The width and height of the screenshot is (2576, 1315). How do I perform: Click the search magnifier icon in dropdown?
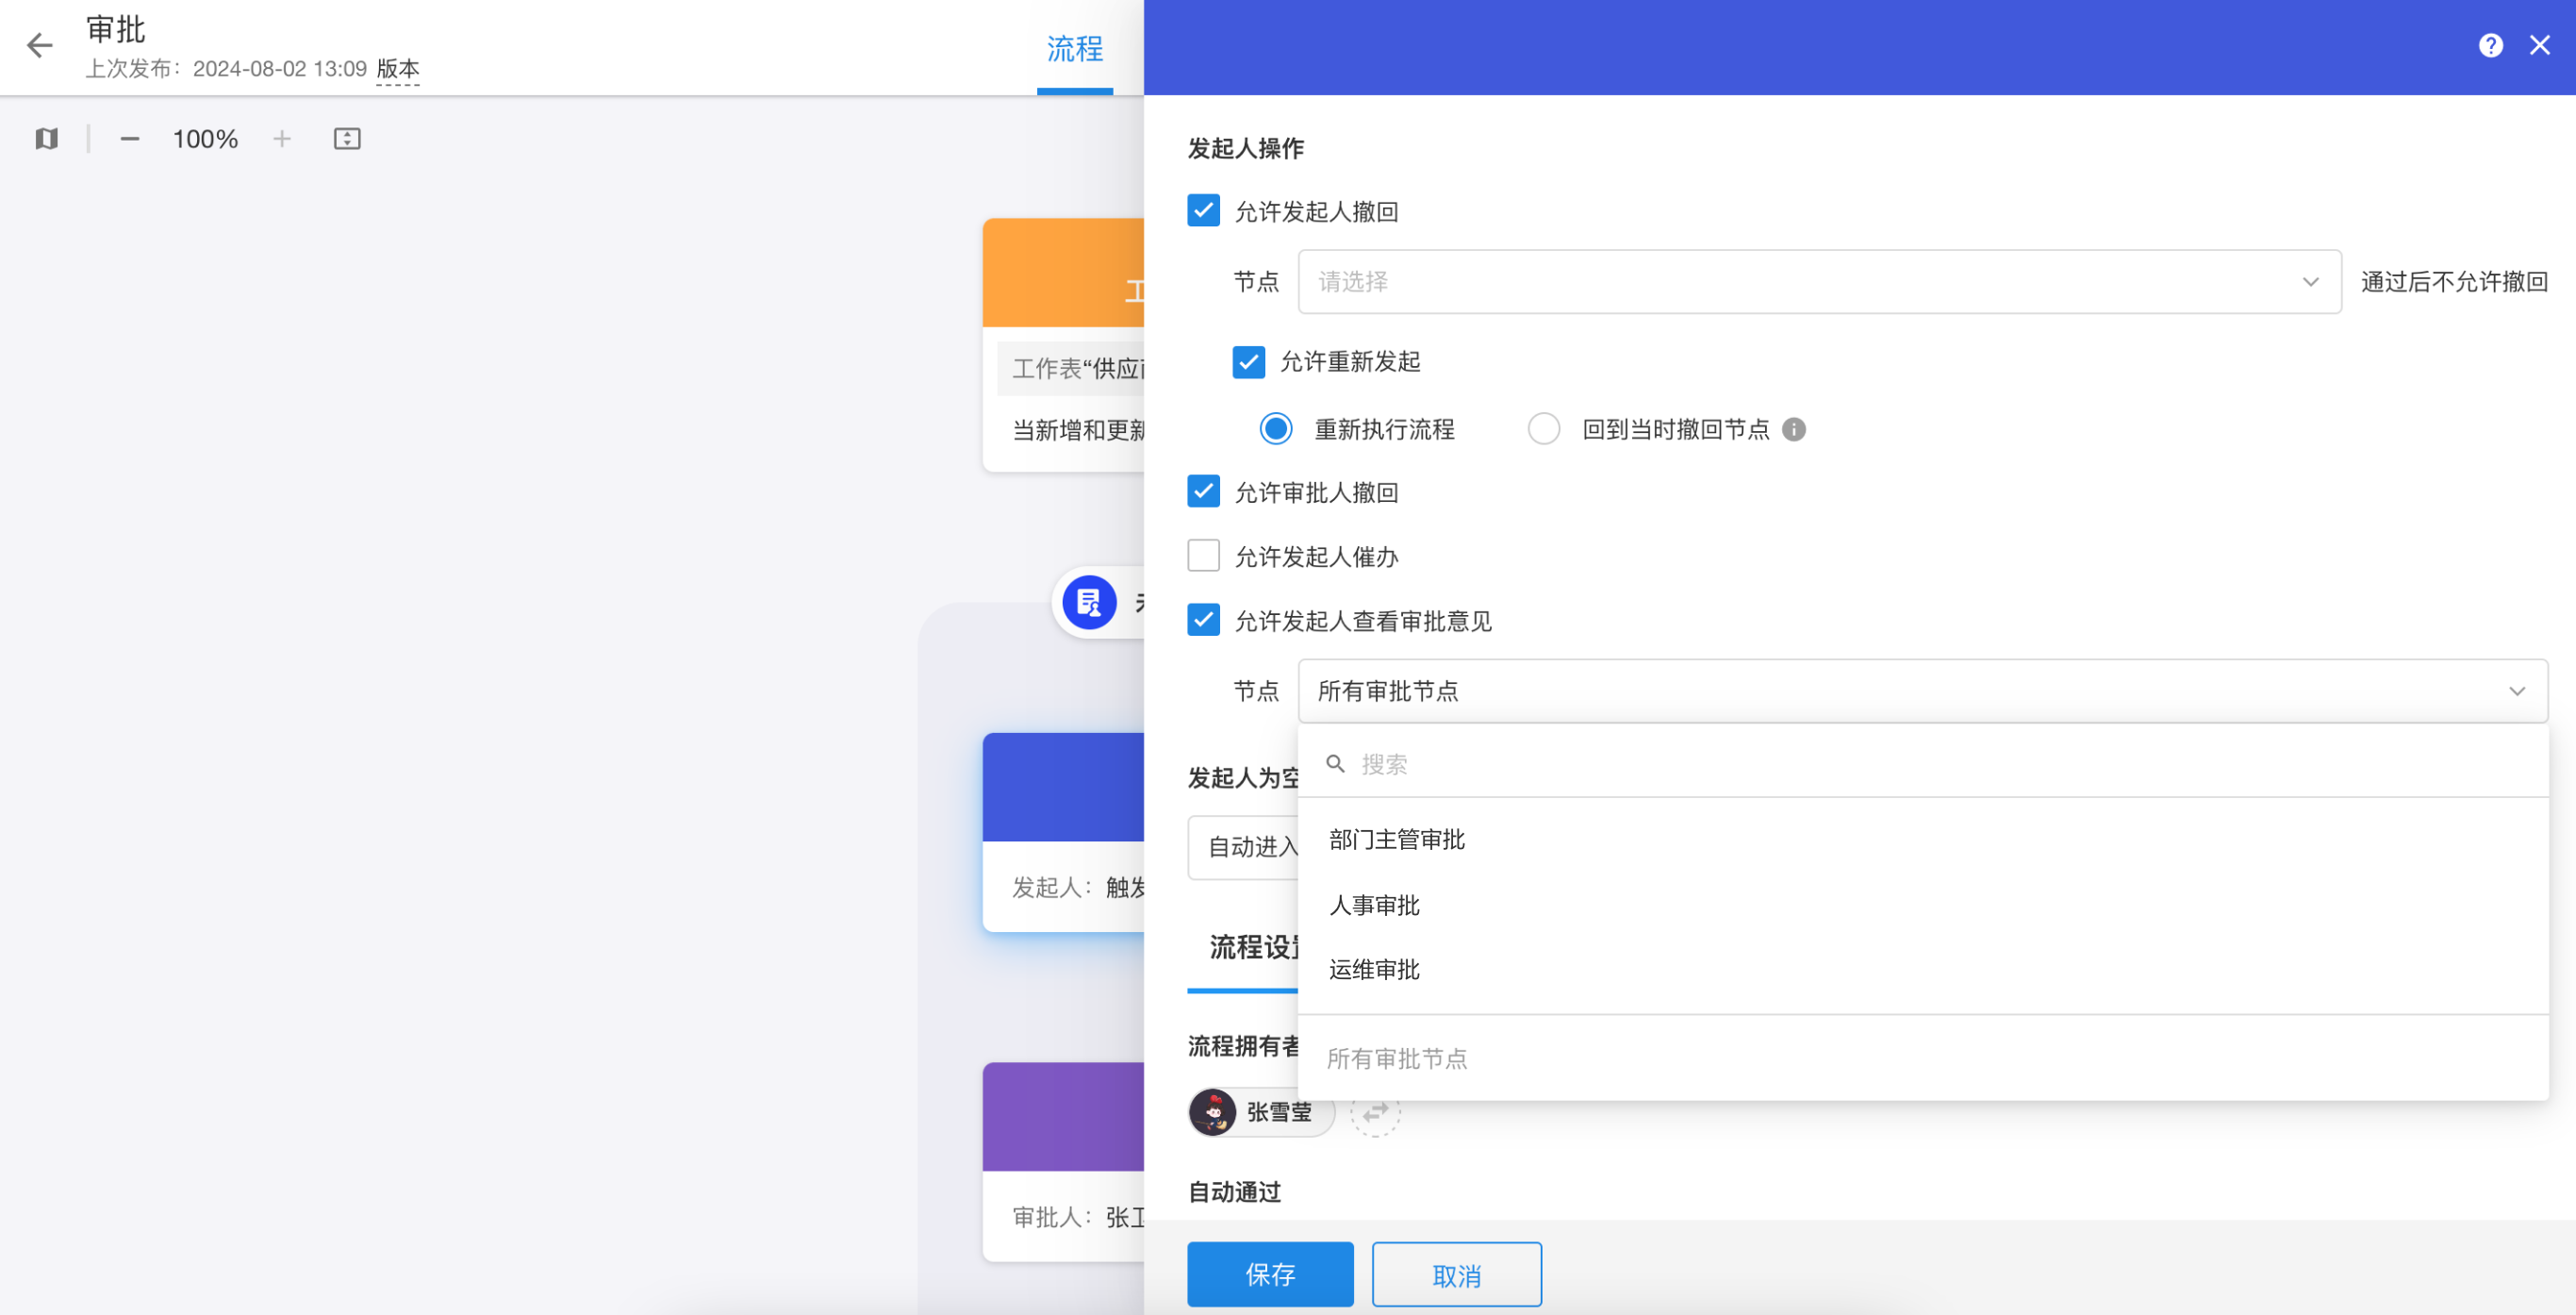(x=1335, y=763)
